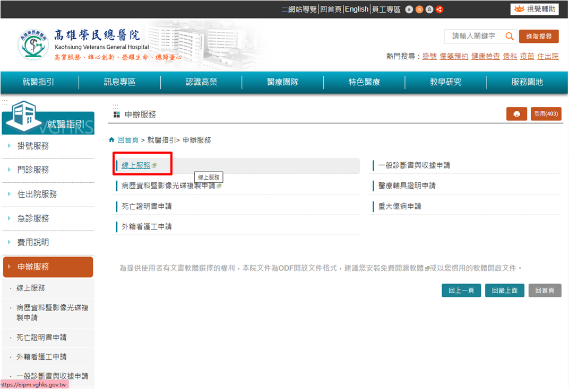Open the 重大傷病申請 link
The image size is (569, 389).
click(x=400, y=206)
